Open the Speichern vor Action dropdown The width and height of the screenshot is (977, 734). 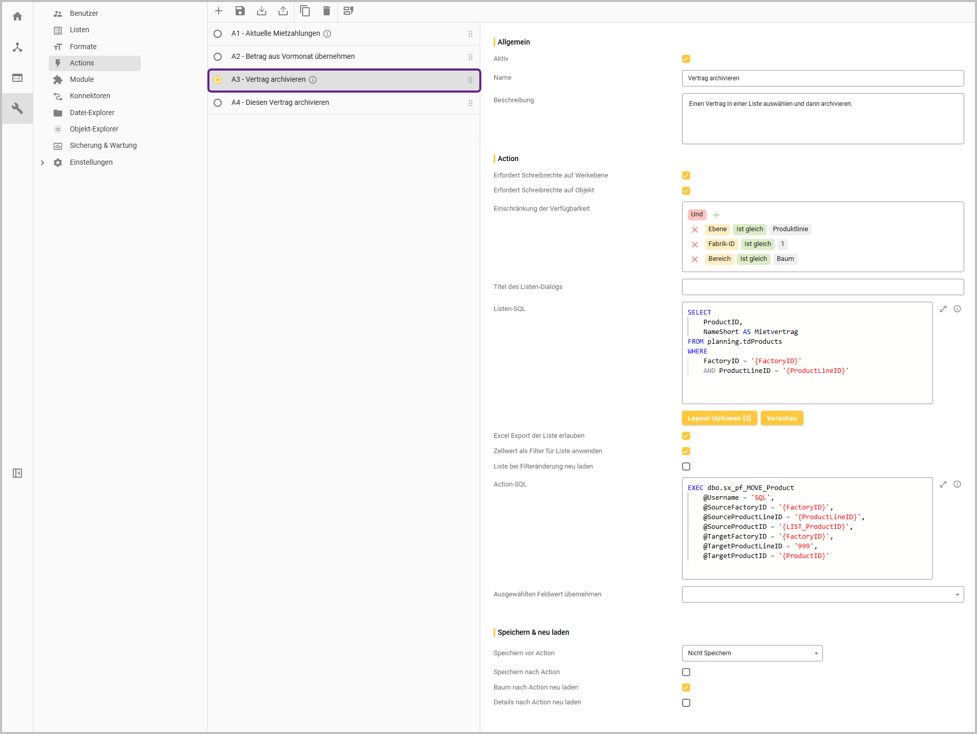[752, 653]
